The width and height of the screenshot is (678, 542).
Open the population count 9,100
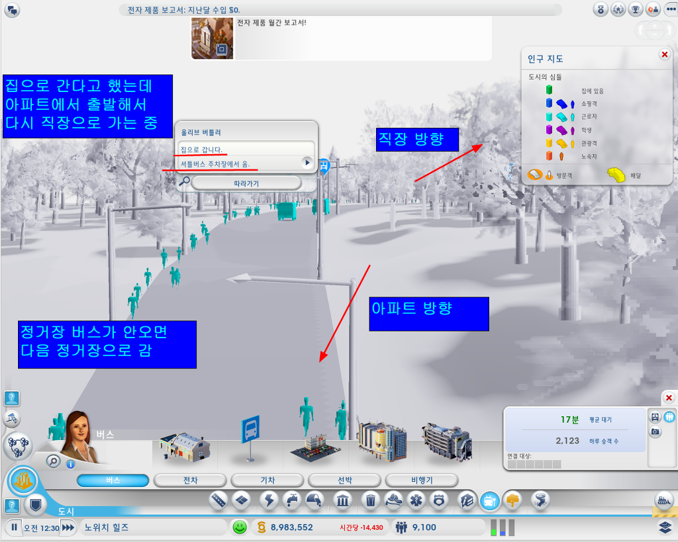(438, 527)
